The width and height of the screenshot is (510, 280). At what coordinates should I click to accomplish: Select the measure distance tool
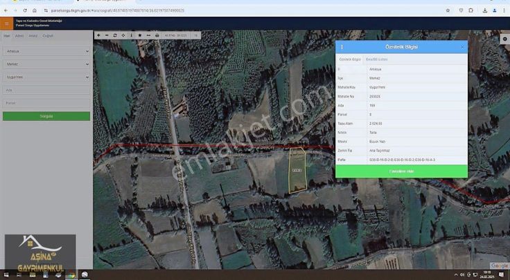[x=149, y=35]
